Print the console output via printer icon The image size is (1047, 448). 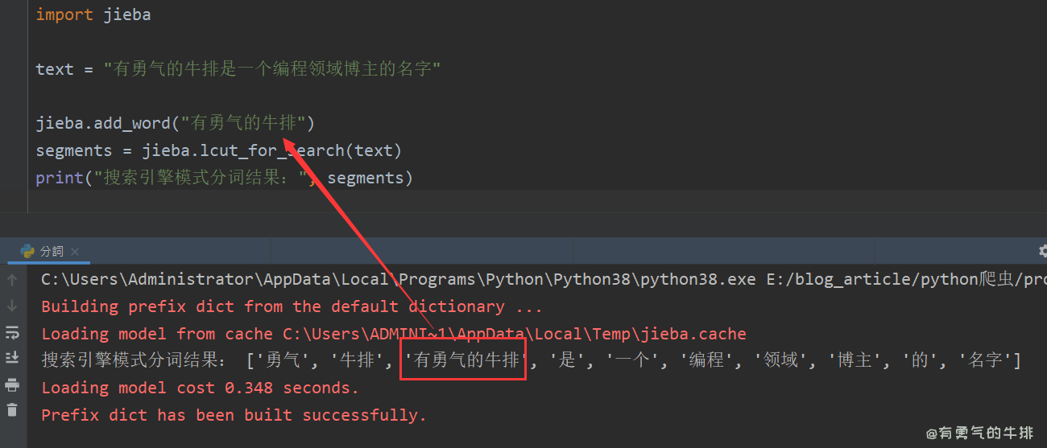click(12, 384)
